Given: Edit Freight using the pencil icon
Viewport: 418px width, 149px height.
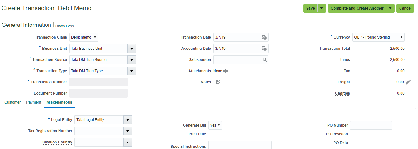Looking at the screenshot, I should [x=408, y=82].
